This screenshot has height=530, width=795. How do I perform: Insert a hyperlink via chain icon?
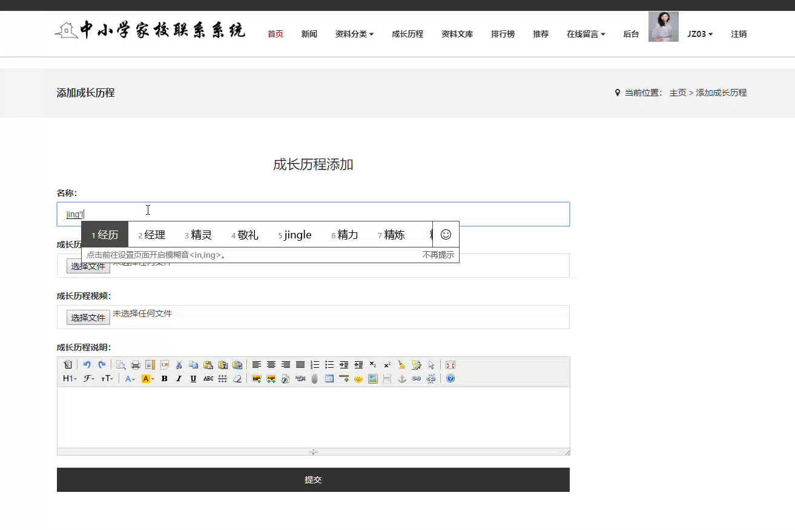click(x=417, y=379)
